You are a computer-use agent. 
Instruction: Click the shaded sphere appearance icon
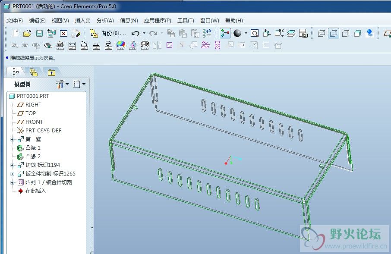[237, 33]
